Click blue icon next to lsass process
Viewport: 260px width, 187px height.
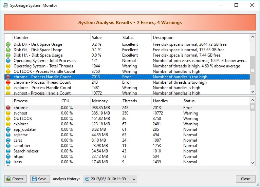click(8, 162)
